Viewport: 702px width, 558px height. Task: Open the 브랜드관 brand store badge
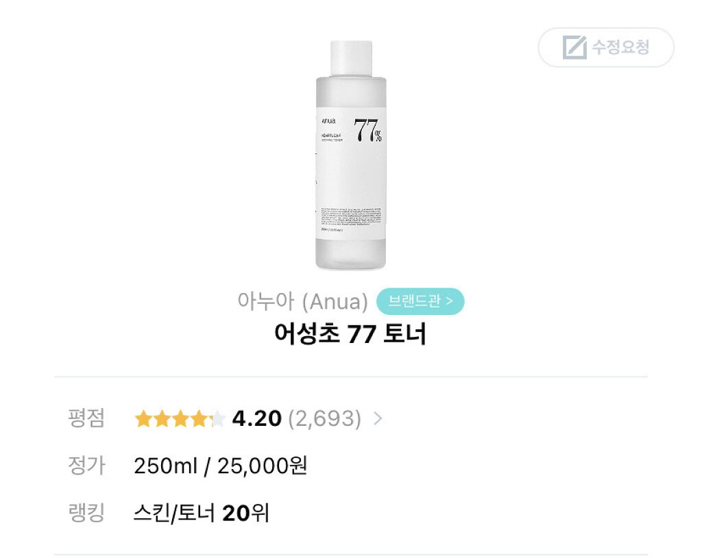click(420, 301)
